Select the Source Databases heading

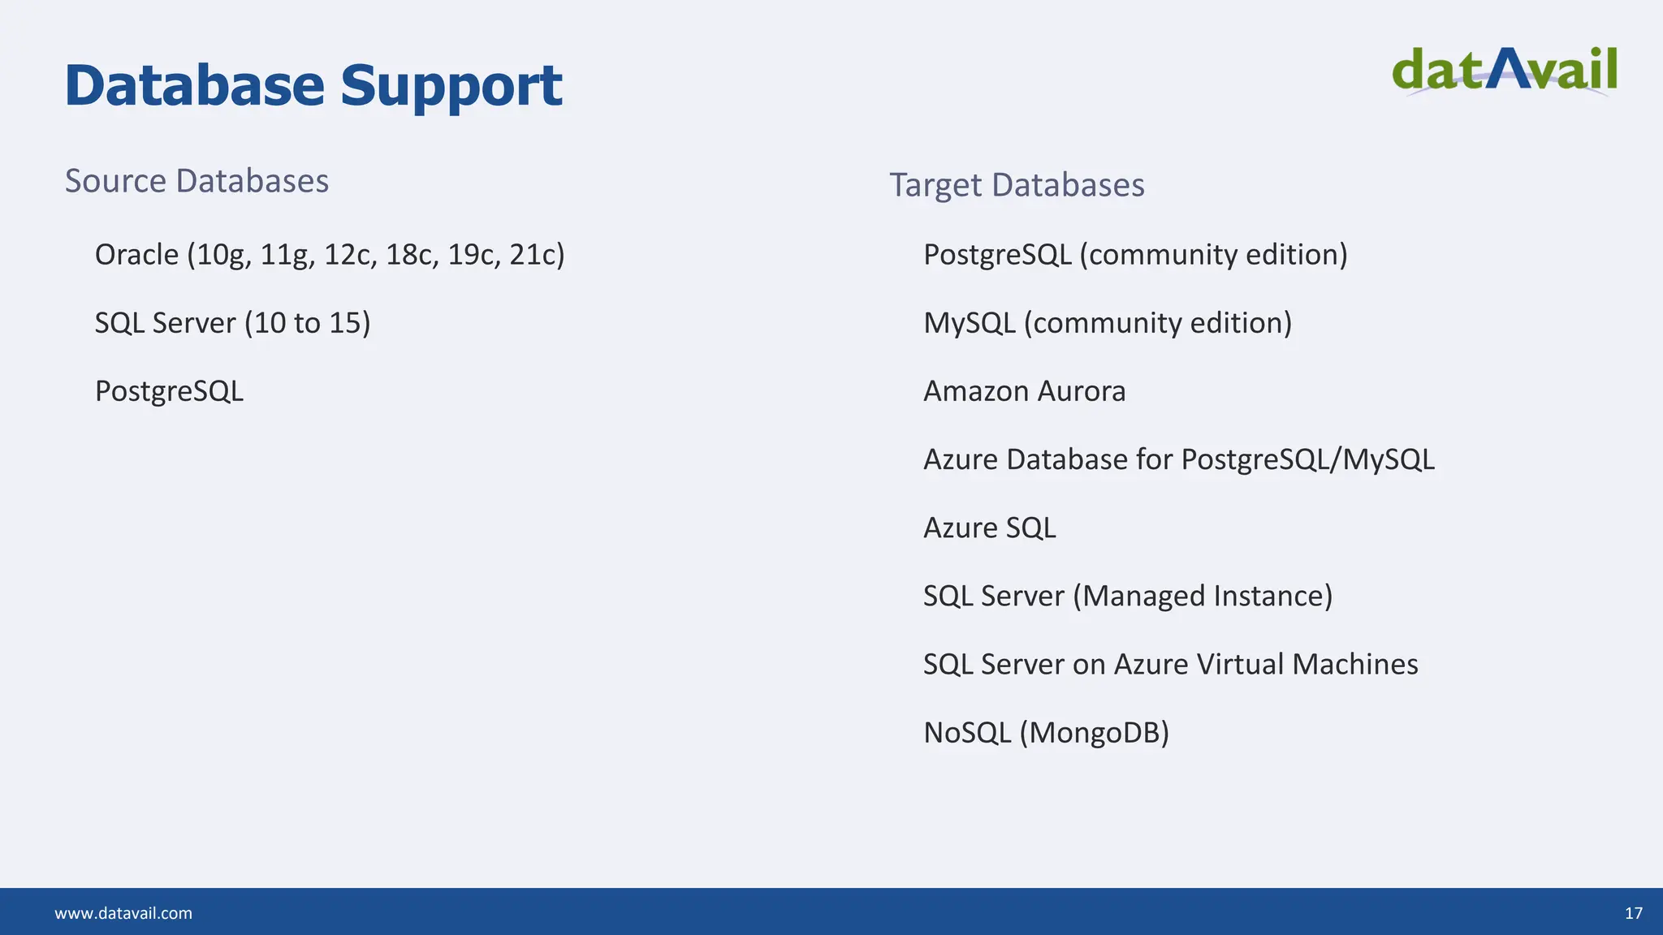(x=197, y=181)
